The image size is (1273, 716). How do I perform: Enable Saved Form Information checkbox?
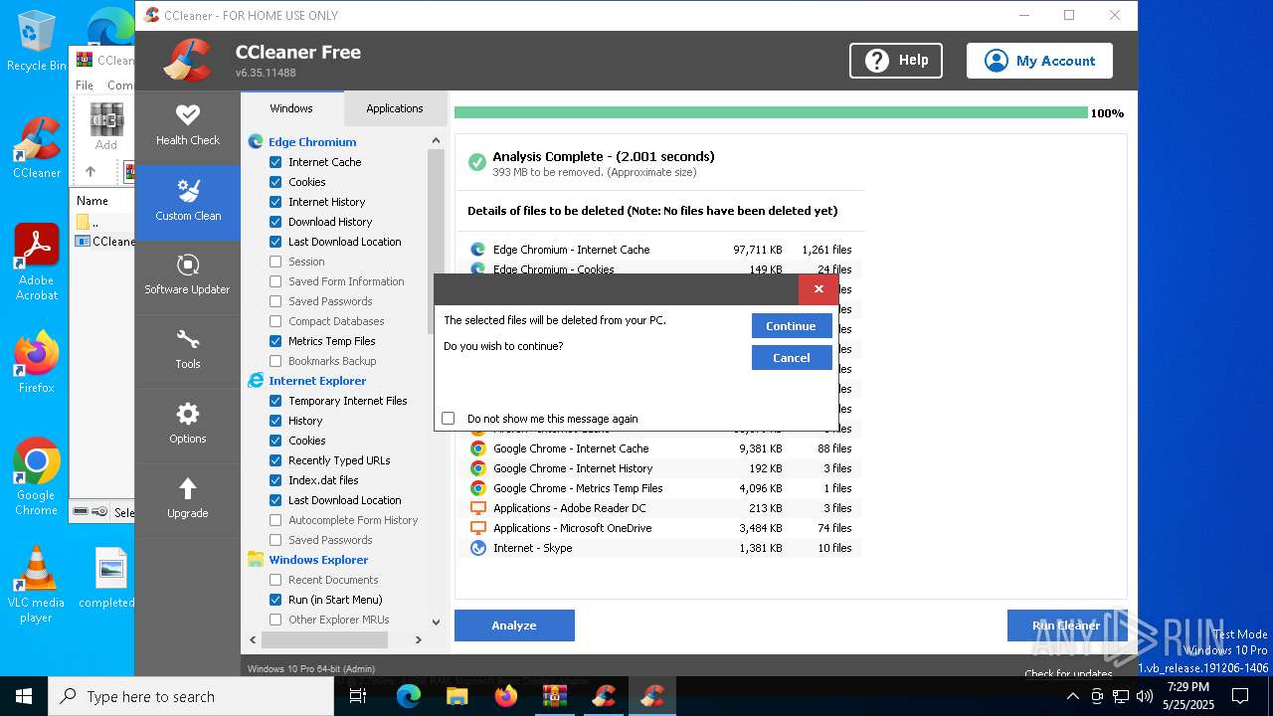tap(275, 281)
